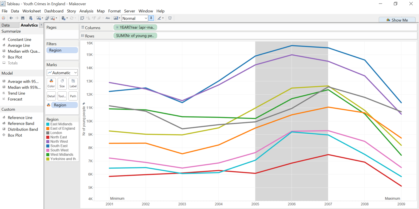Toggle the Abc show mark labels button
The height and width of the screenshot is (209, 419).
[x=108, y=18]
